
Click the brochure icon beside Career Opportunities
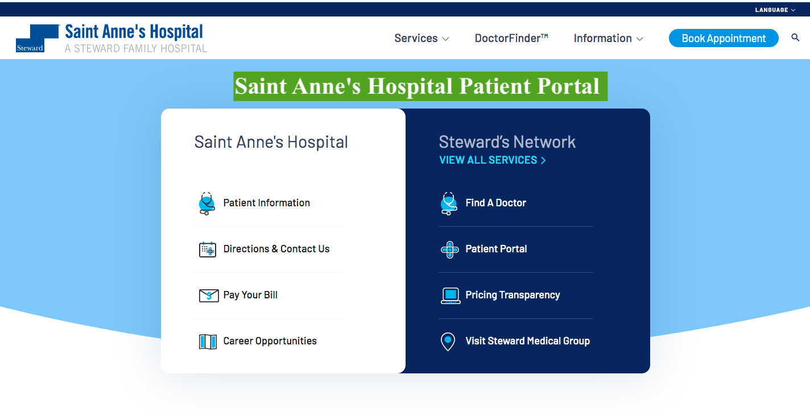click(208, 342)
